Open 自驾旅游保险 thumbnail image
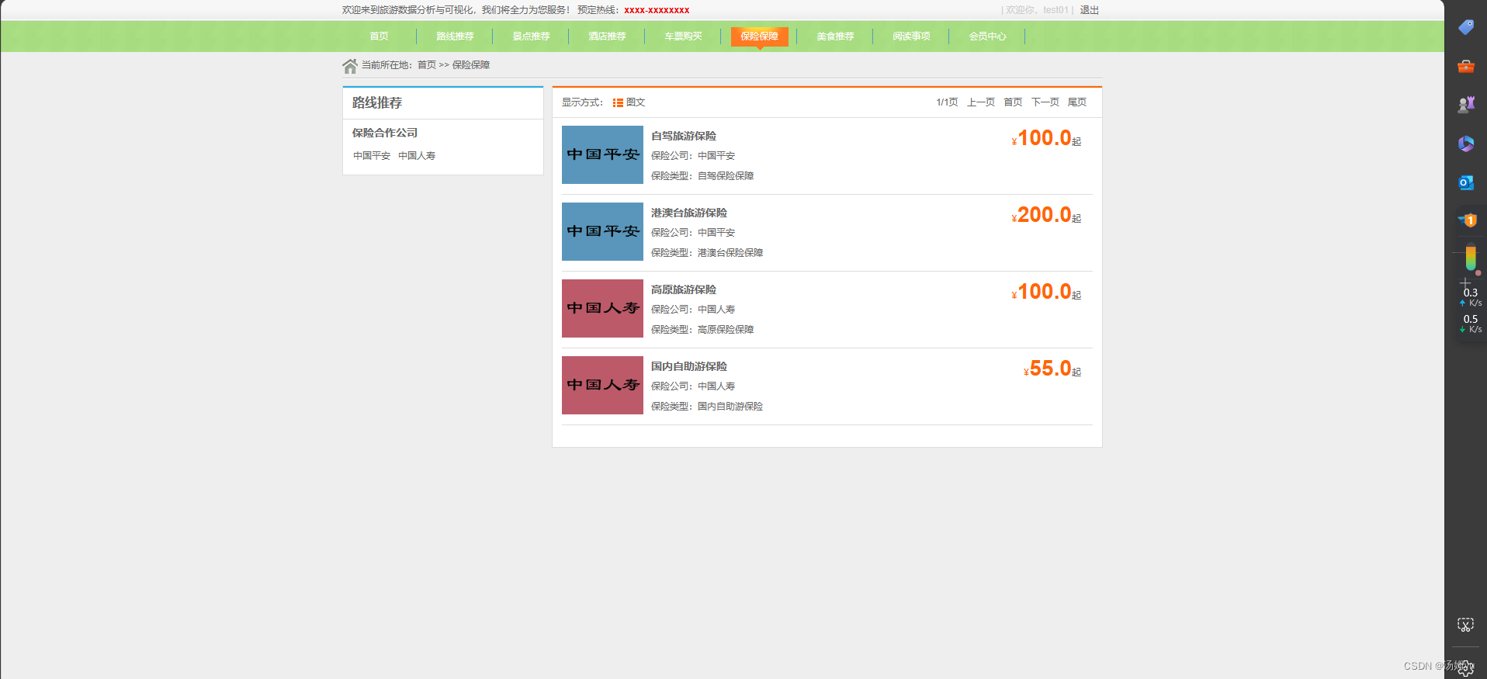The height and width of the screenshot is (679, 1487). [x=602, y=154]
